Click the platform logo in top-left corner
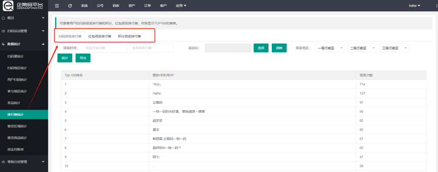 (24, 6)
